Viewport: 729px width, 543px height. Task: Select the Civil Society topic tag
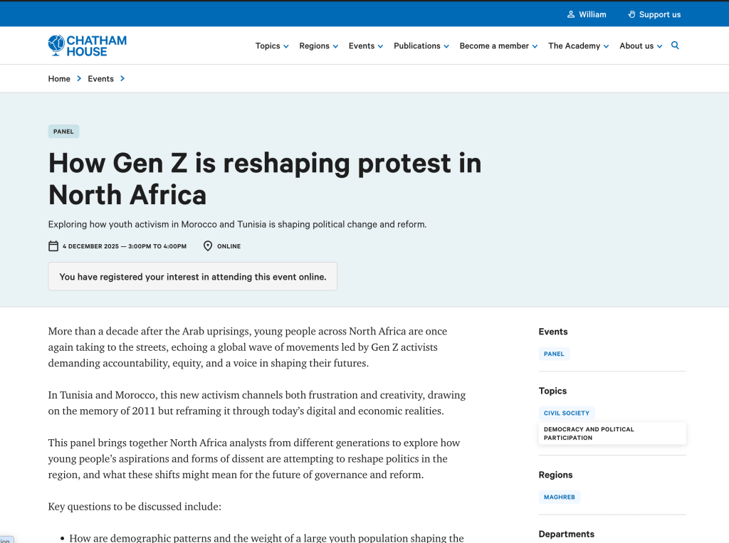[567, 413]
